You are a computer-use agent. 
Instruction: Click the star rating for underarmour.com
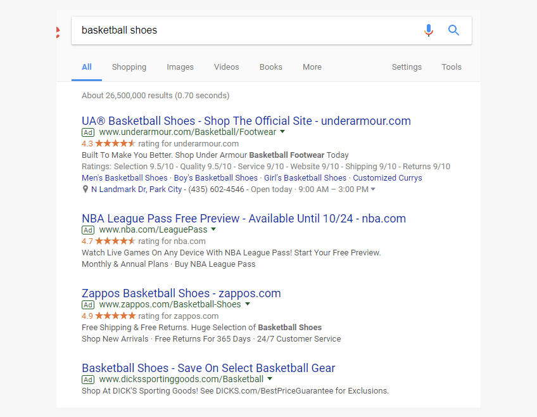115,144
